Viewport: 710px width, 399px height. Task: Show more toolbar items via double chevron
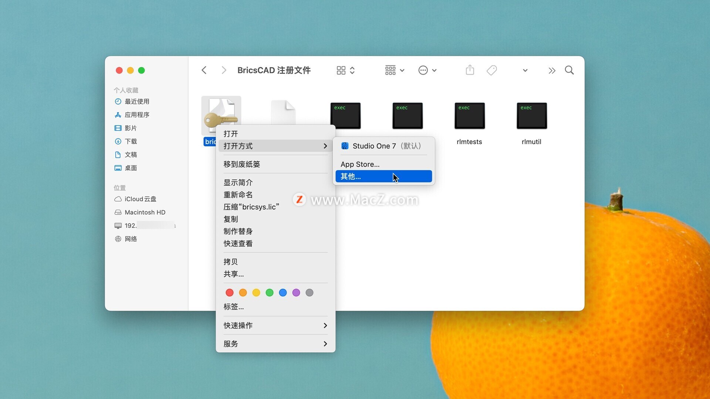(x=552, y=71)
